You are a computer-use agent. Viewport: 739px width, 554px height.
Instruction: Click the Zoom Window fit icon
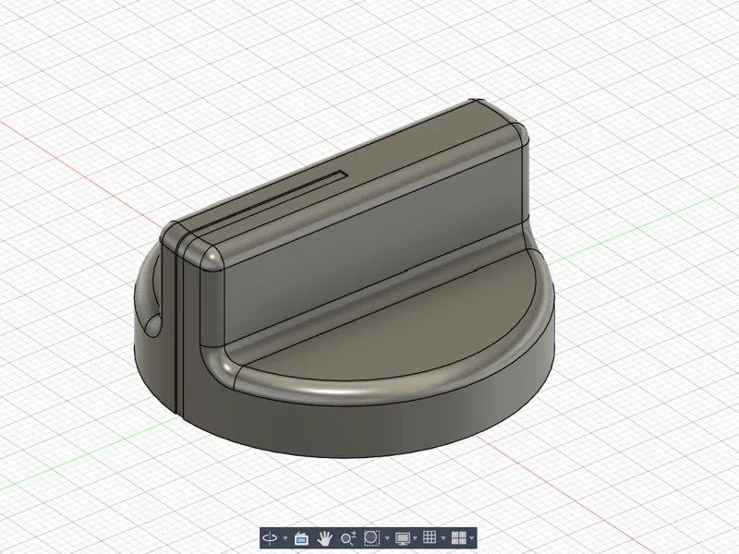point(372,537)
